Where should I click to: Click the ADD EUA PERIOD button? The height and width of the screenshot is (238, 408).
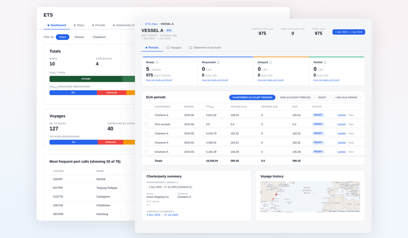click(x=346, y=97)
